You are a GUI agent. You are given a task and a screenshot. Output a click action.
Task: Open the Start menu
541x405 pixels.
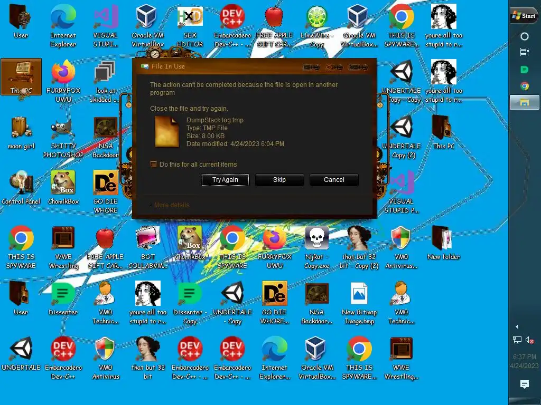[525, 15]
